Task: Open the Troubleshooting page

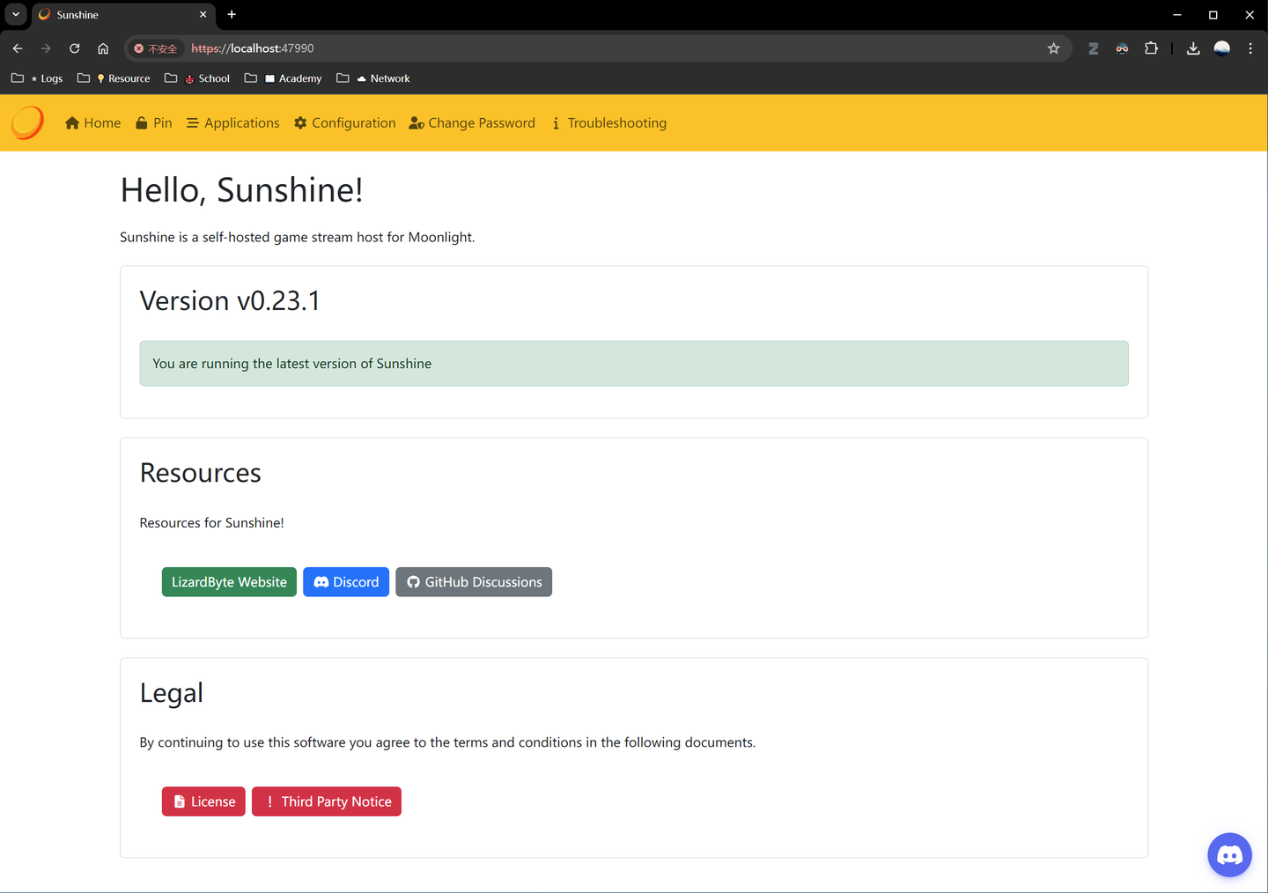Action: tap(608, 123)
